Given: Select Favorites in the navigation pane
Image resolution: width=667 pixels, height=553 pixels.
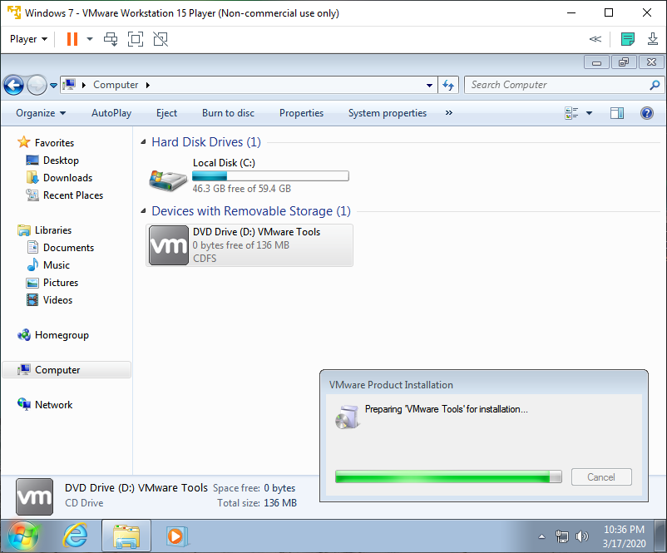Looking at the screenshot, I should (54, 143).
